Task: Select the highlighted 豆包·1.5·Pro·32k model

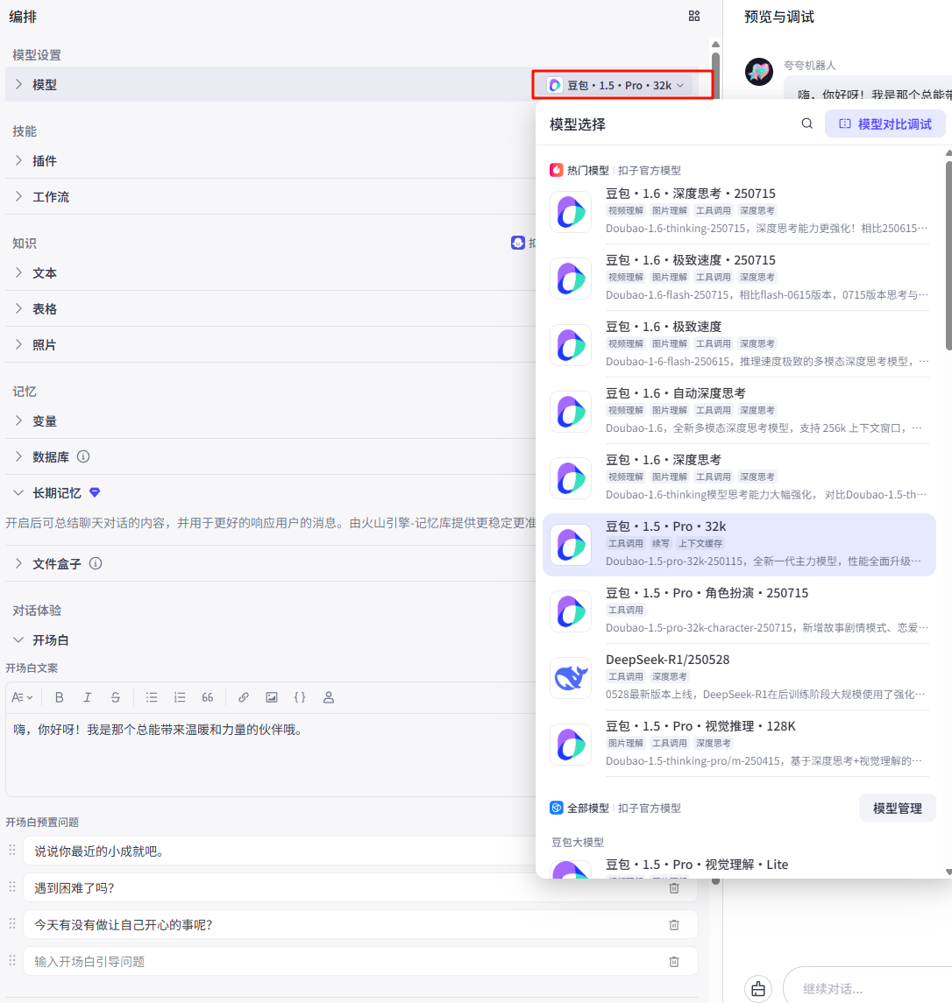Action: pyautogui.click(x=739, y=544)
